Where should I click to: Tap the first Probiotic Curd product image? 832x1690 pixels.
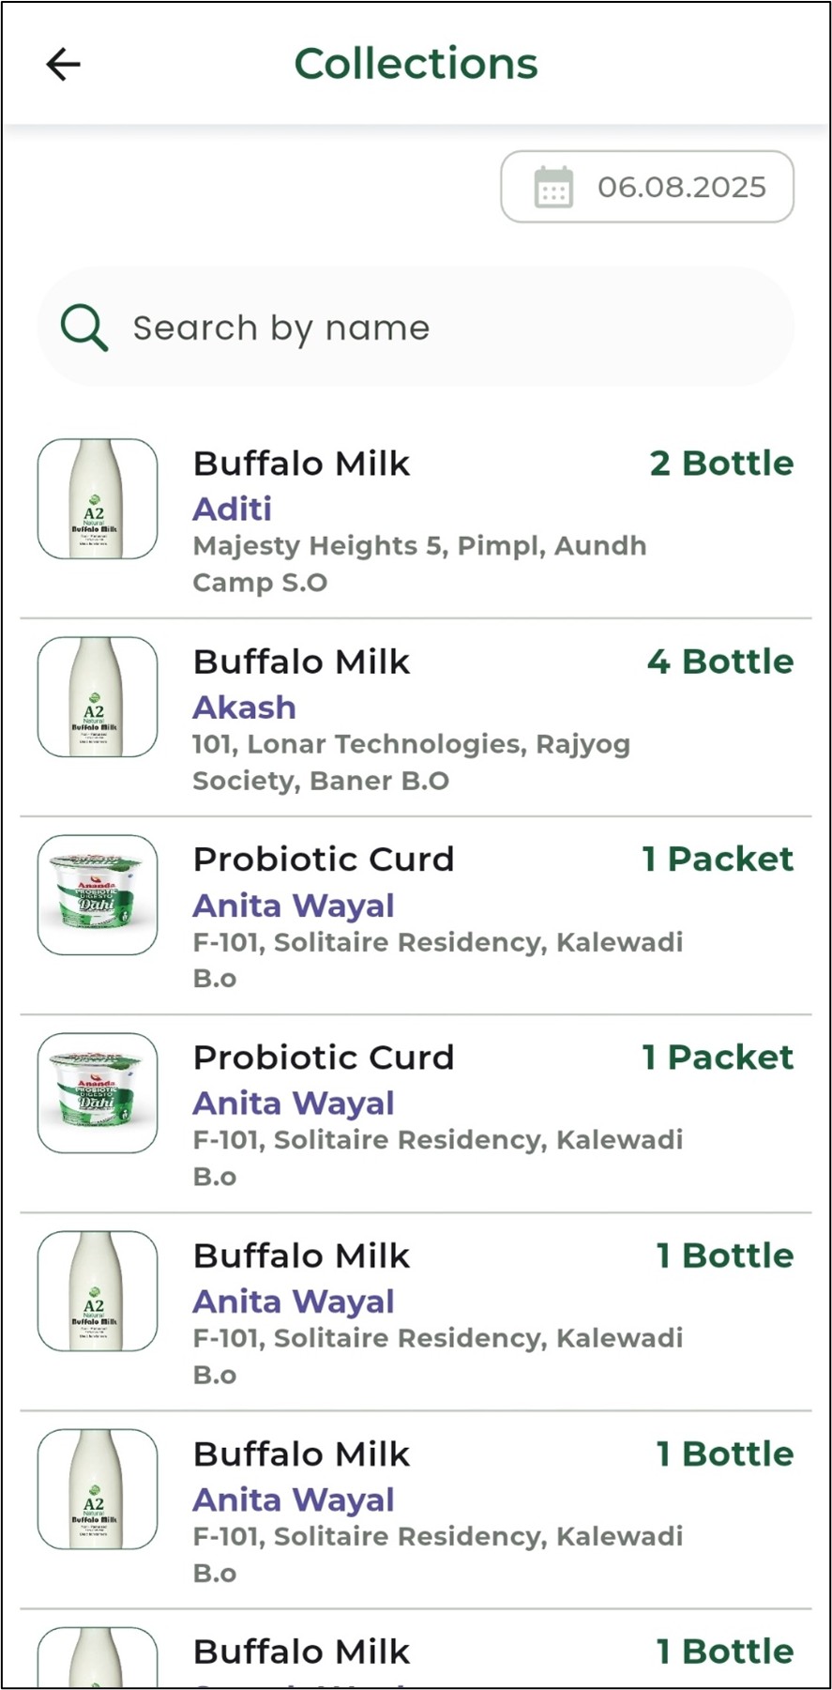(98, 895)
